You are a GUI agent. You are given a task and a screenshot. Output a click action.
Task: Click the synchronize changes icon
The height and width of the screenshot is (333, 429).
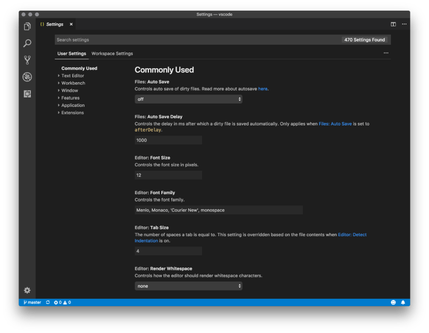click(x=48, y=302)
